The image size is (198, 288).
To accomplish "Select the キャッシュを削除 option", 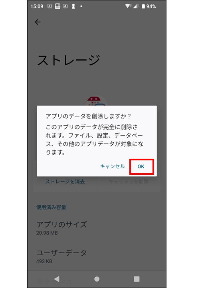I will (129, 181).
